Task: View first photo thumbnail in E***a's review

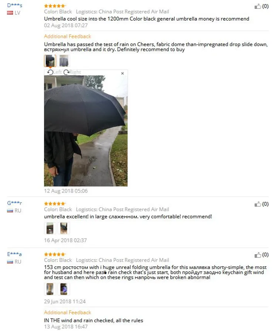Action: click(50, 289)
